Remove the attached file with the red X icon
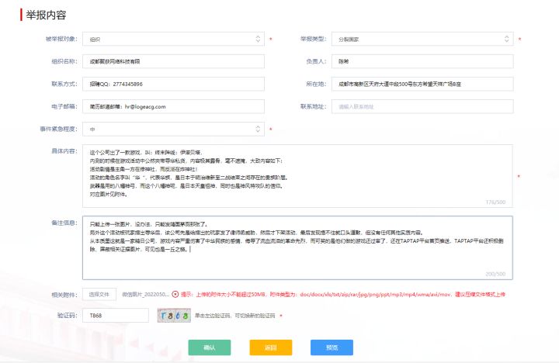This screenshot has height=363, width=559. click(x=175, y=294)
